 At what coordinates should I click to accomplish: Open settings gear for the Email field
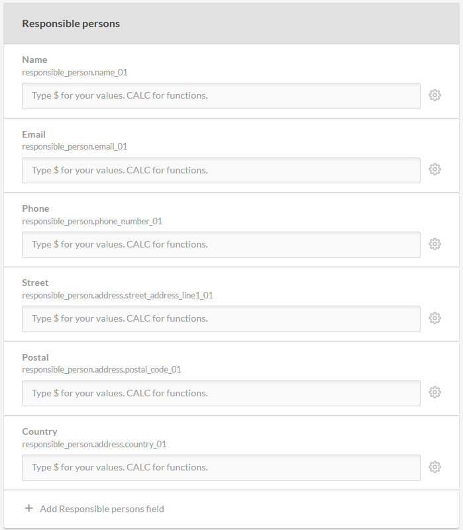[x=435, y=169]
